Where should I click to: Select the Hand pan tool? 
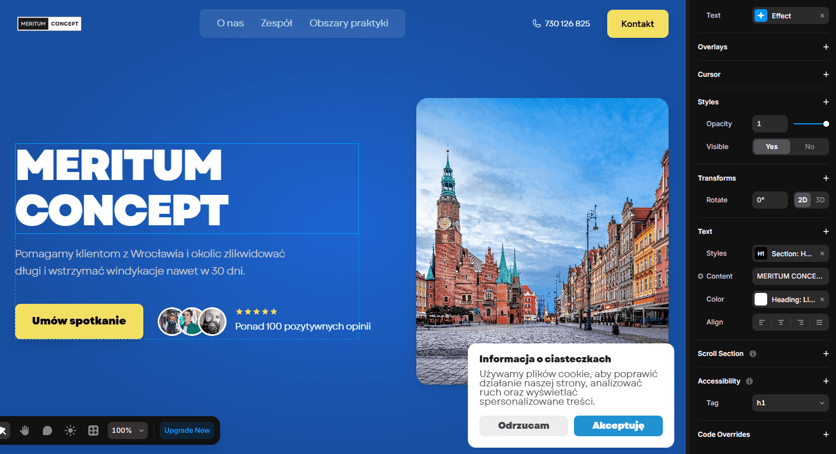25,430
